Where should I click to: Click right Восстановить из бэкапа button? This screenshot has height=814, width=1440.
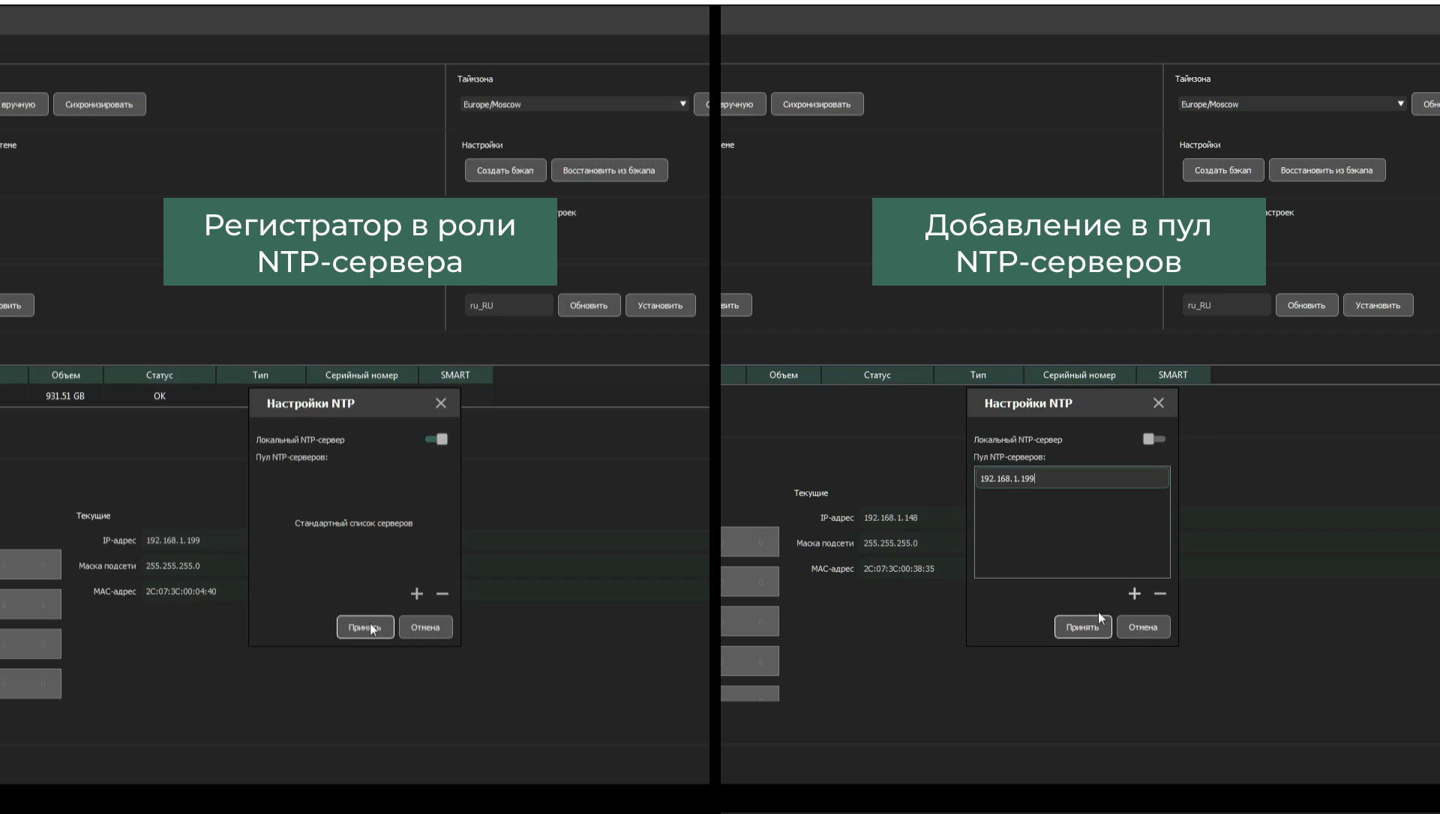pyautogui.click(x=1327, y=170)
